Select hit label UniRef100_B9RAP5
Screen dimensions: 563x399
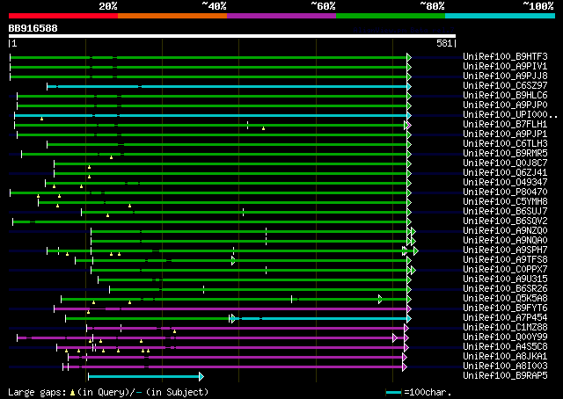pos(505,376)
